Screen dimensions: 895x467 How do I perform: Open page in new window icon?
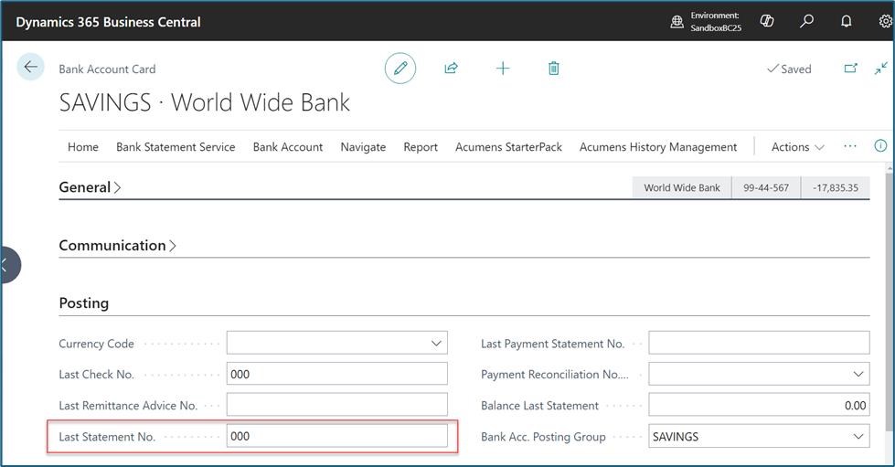tap(850, 69)
